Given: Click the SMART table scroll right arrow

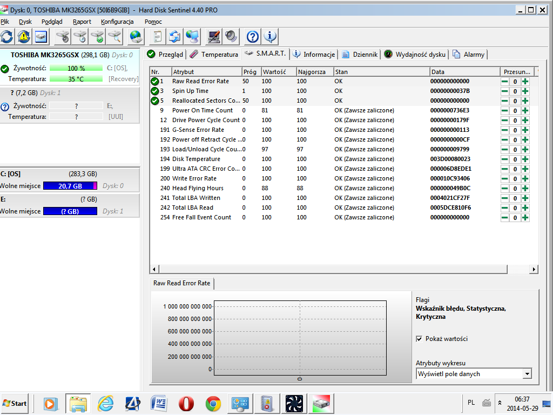Looking at the screenshot, I should pyautogui.click(x=534, y=269).
